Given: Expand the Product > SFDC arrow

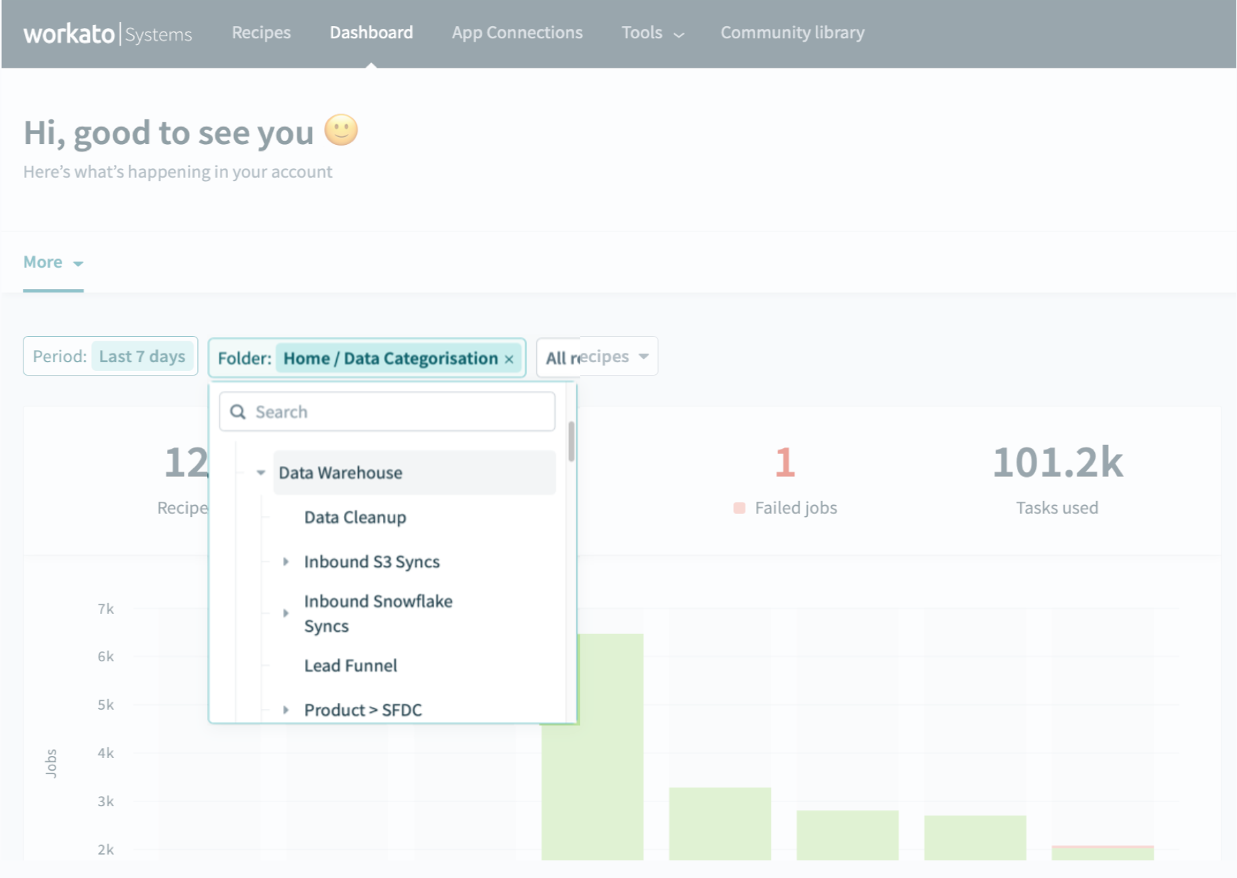Looking at the screenshot, I should (286, 710).
